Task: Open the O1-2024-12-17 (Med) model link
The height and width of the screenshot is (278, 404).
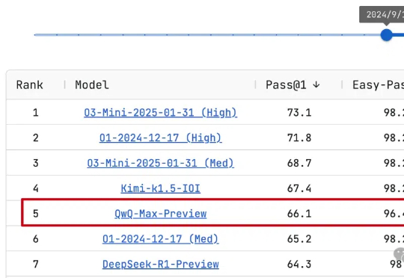Action: 160,239
